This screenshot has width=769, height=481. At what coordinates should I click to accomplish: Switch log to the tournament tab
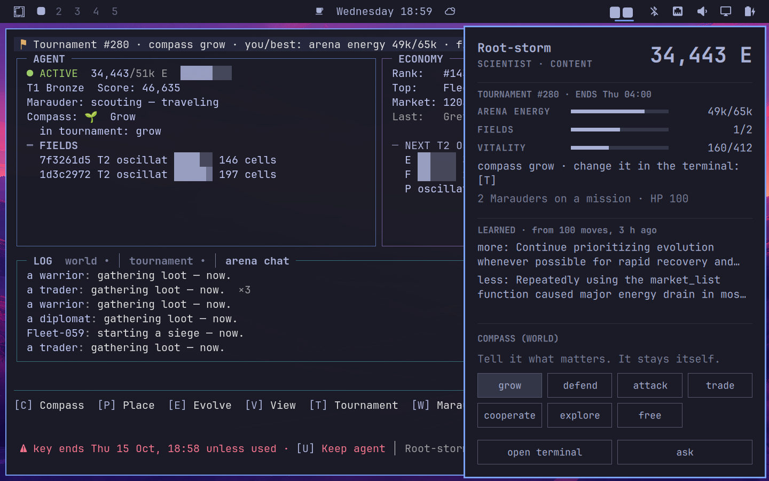[161, 261]
